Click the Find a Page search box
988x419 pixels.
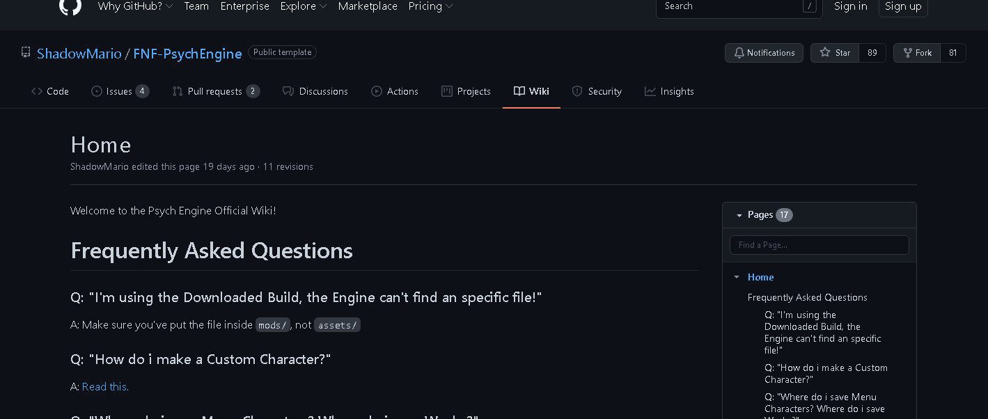[x=820, y=245]
